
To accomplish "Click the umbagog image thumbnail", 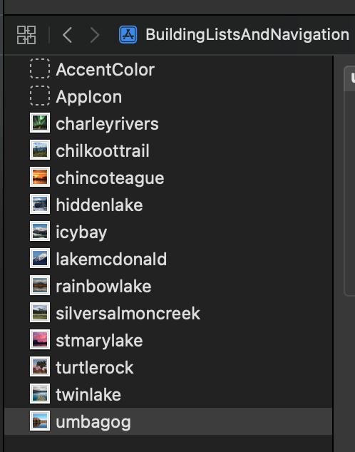I will pyautogui.click(x=40, y=421).
